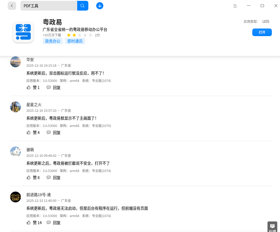
Task: Click reply bubble icon on 华安's review
Action: pos(49,87)
